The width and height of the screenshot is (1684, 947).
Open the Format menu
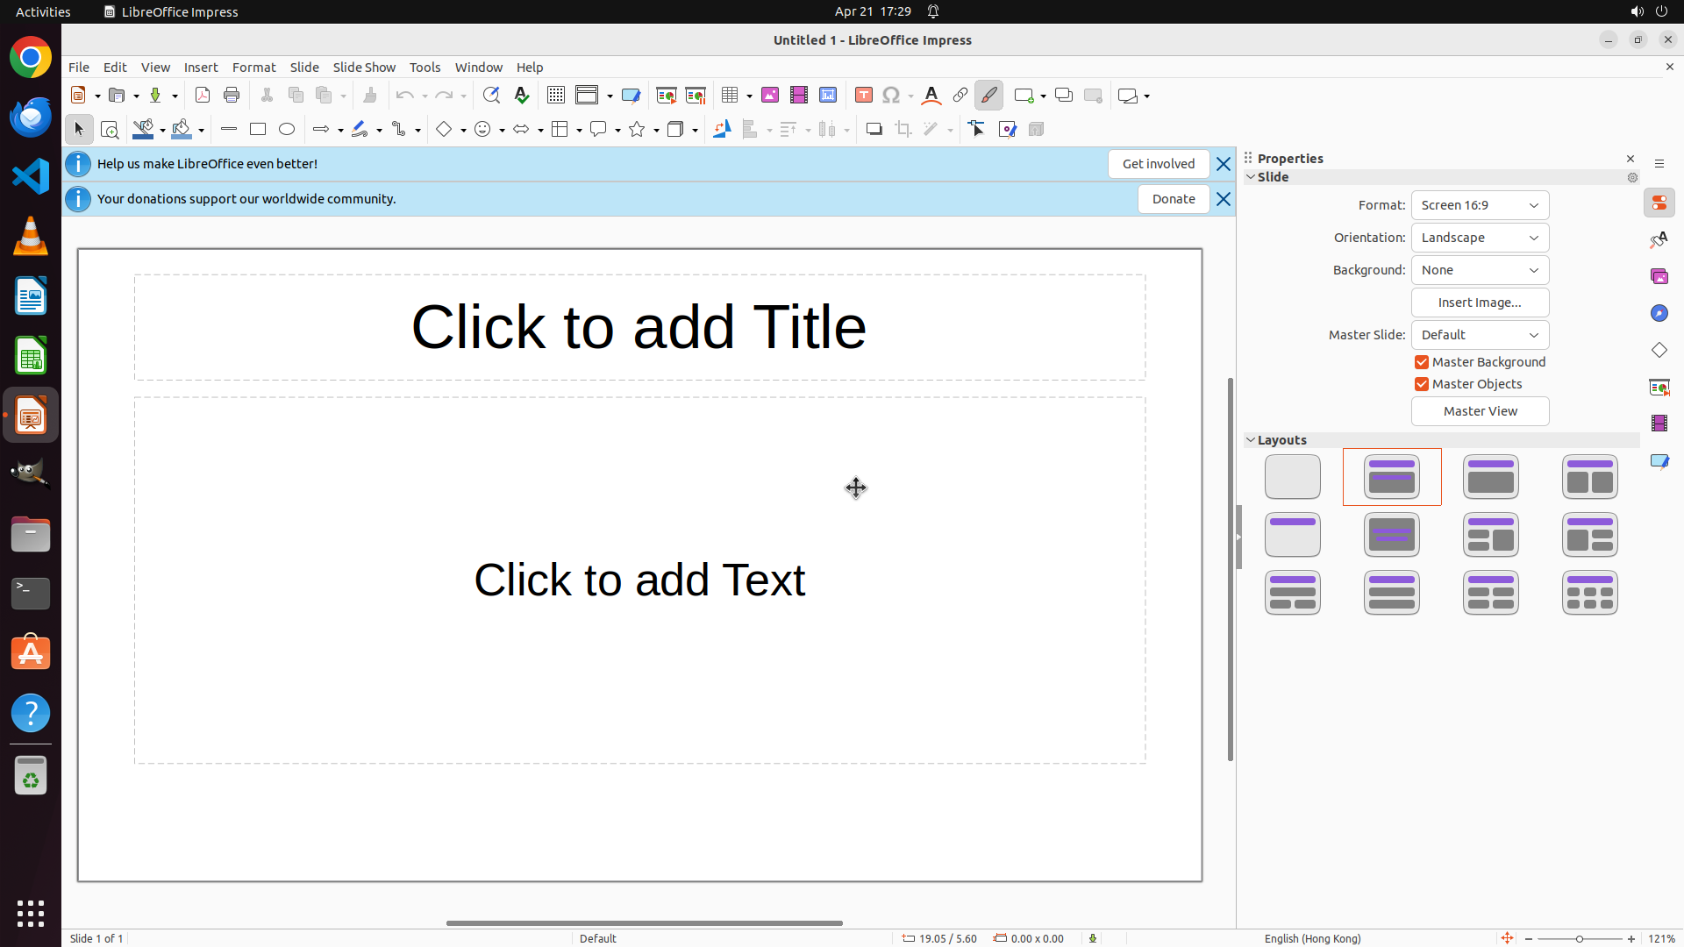click(x=253, y=68)
